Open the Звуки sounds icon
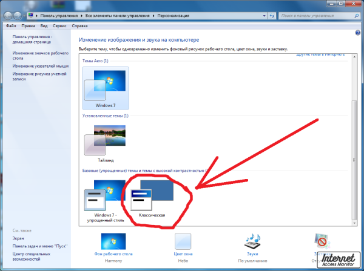The height and width of the screenshot is (271, 364). tap(252, 241)
